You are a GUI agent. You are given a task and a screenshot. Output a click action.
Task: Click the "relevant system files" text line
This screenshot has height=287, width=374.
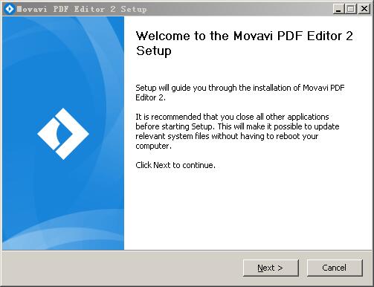tap(227, 136)
